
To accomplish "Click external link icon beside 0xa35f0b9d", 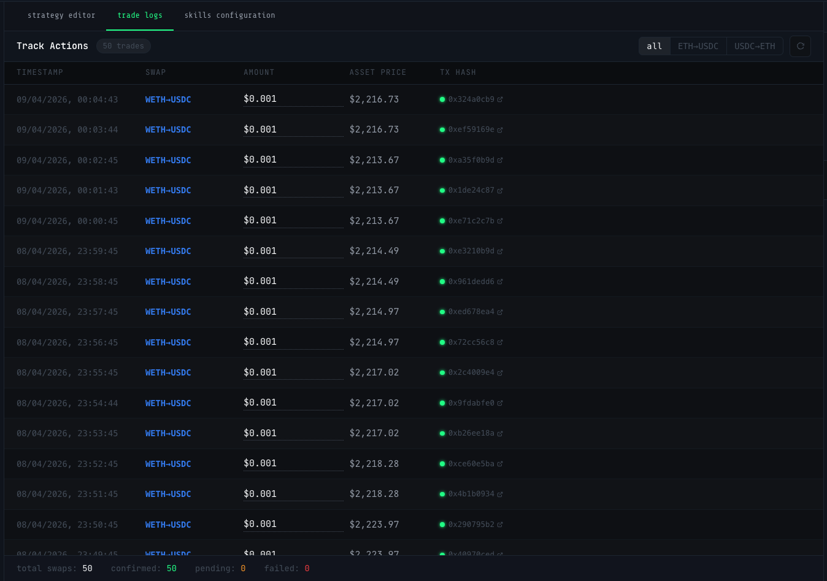I will coord(500,160).
